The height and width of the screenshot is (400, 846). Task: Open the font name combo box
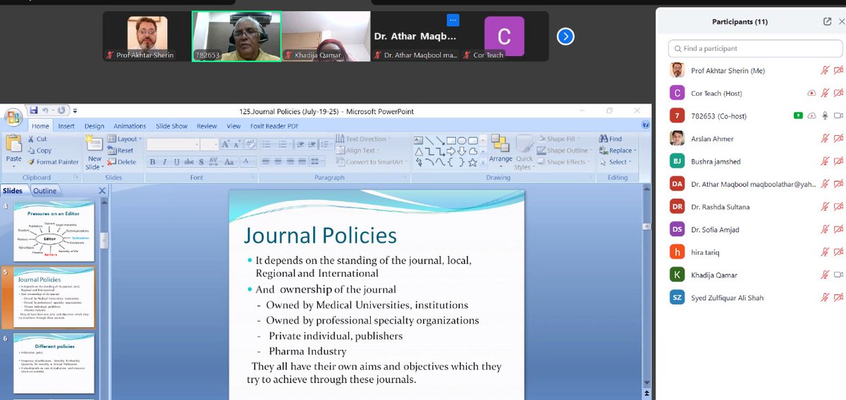coord(173,144)
